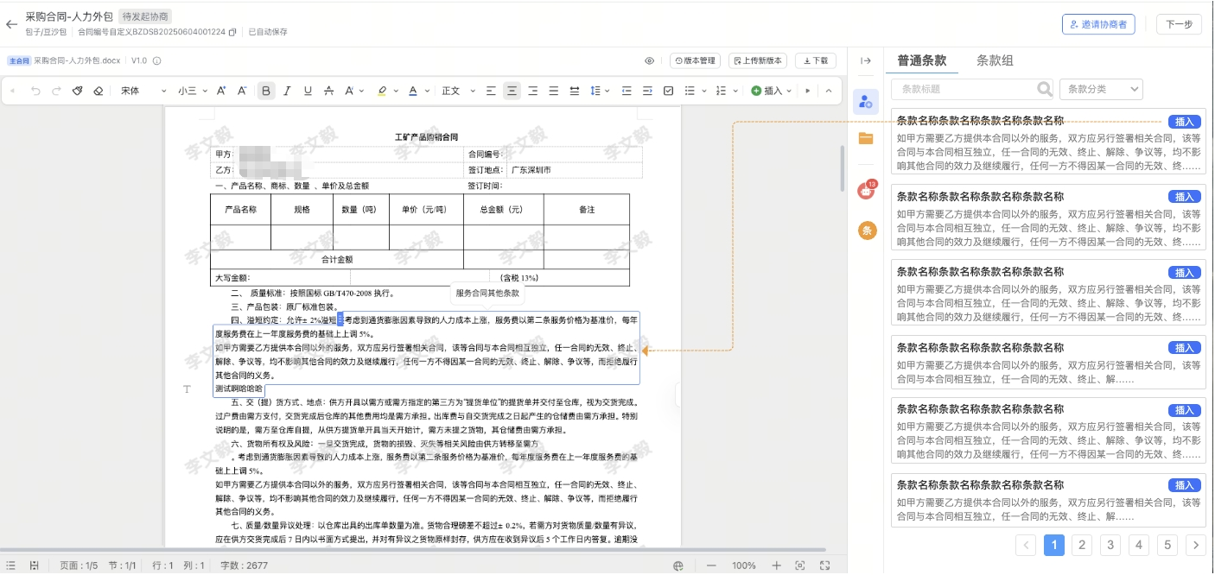Switch to the 条款组 tab

click(x=995, y=60)
